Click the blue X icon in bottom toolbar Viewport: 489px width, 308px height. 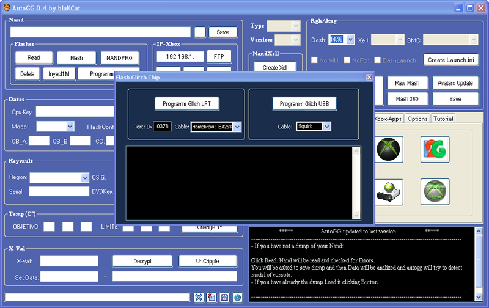pos(199,298)
